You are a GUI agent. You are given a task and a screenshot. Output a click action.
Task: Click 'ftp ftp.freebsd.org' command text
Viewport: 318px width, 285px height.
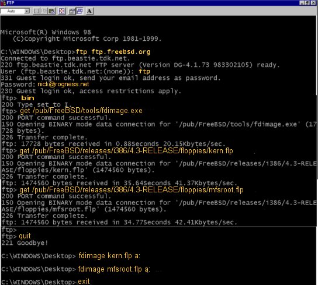pos(113,52)
